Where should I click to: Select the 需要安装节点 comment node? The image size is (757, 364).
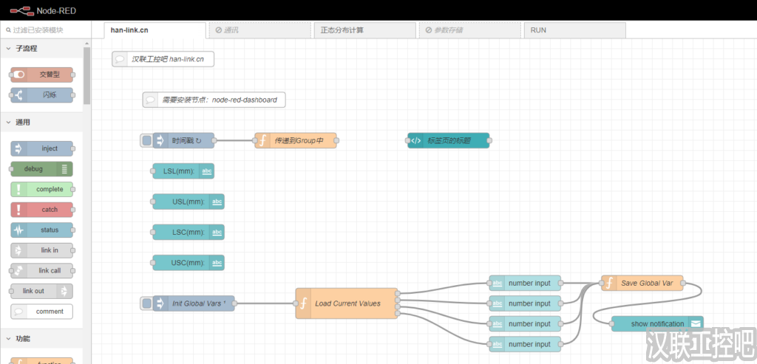[214, 100]
